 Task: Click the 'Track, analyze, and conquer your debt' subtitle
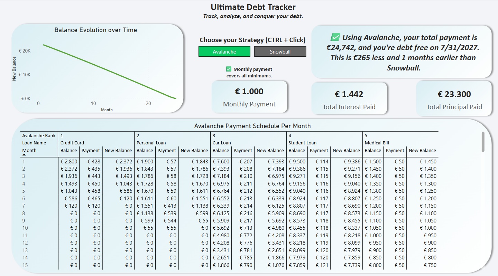coord(253,16)
